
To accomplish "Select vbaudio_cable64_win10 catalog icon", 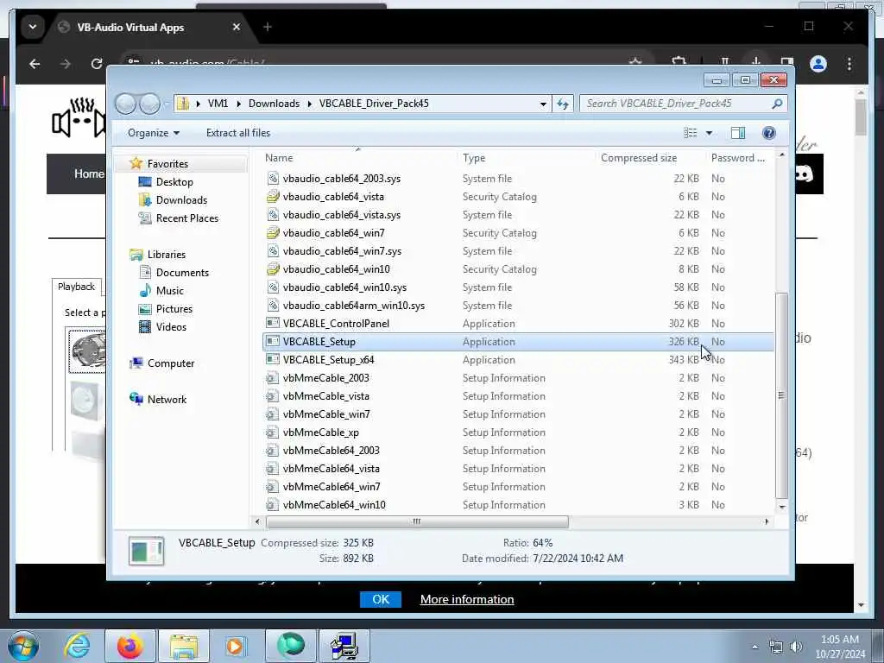I will point(273,269).
